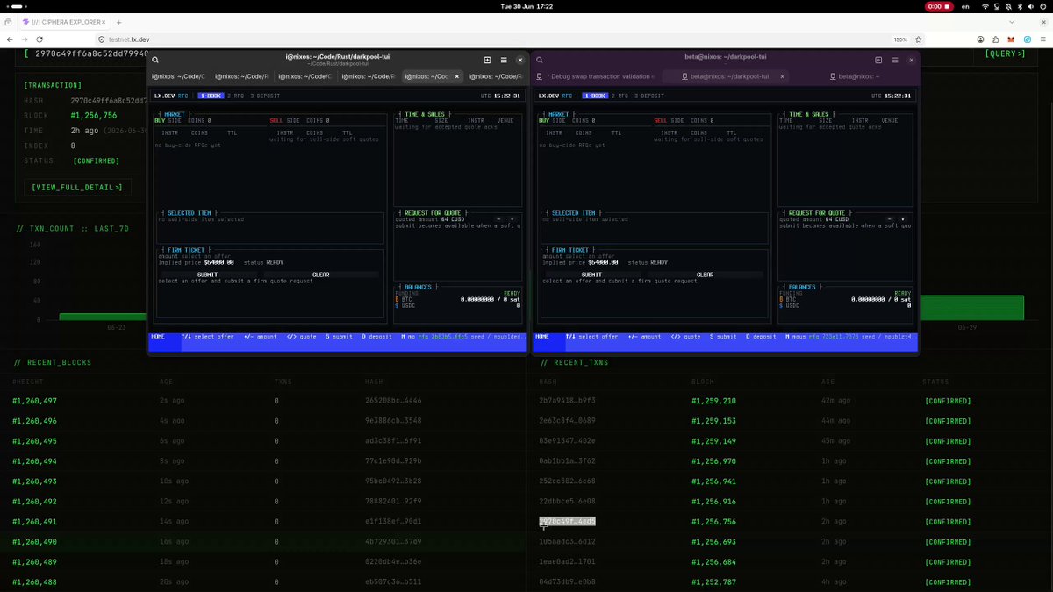Open the Debug swap transaction validation tab
Screen dimensions: 1053x592
601,76
